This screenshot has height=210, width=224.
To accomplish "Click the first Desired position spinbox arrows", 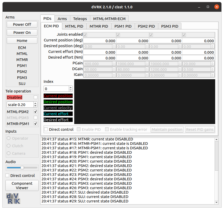I will coord(114,46).
